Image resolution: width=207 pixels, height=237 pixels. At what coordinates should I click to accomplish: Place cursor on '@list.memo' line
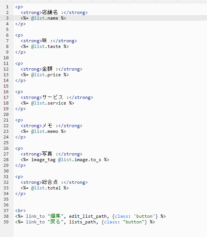point(43,131)
